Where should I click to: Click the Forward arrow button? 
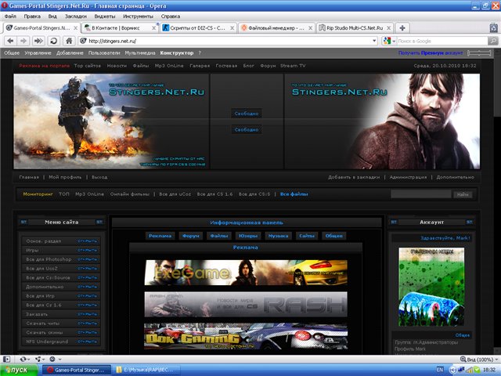[23, 41]
